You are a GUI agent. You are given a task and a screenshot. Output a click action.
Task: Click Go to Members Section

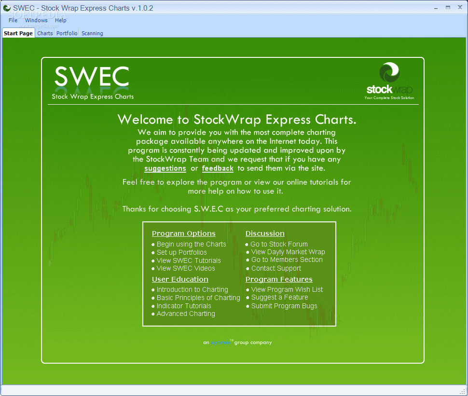287,259
